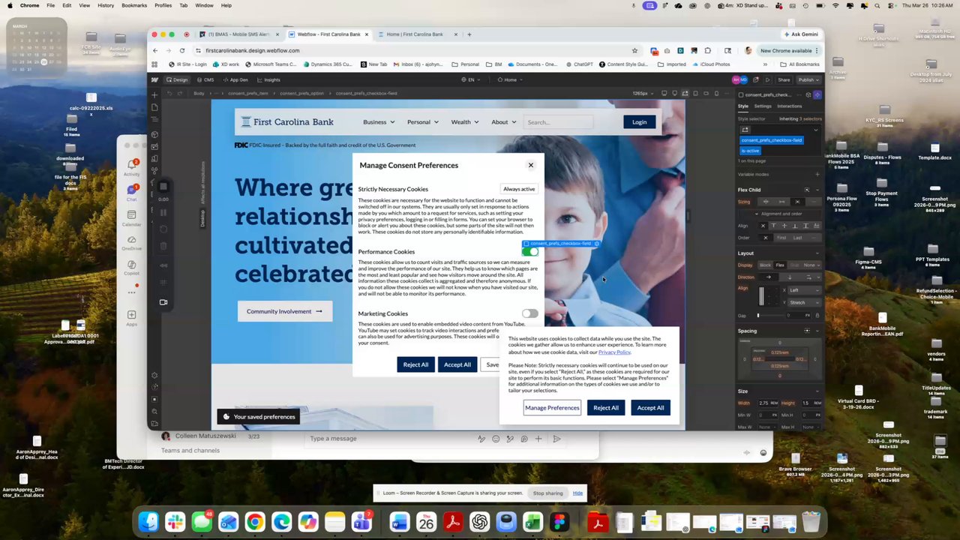The image size is (960, 540).
Task: Switch to the App Gen tab
Action: coord(235,79)
